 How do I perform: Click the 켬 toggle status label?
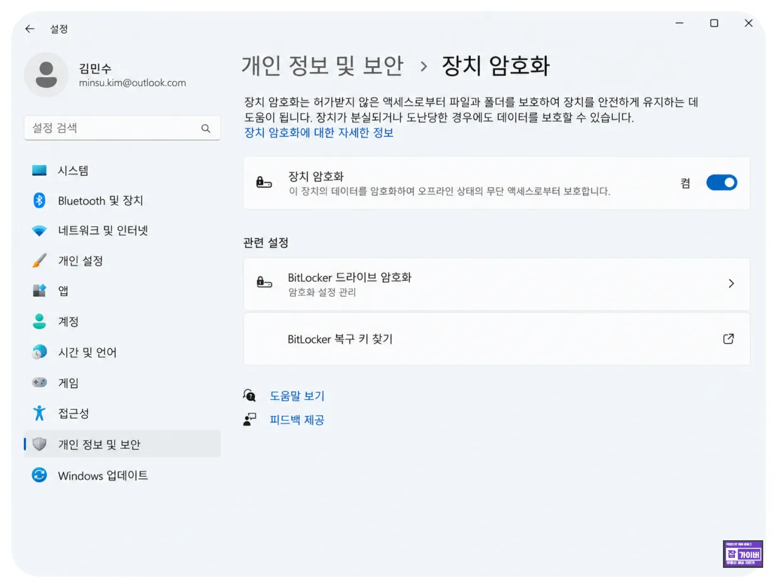click(x=685, y=183)
